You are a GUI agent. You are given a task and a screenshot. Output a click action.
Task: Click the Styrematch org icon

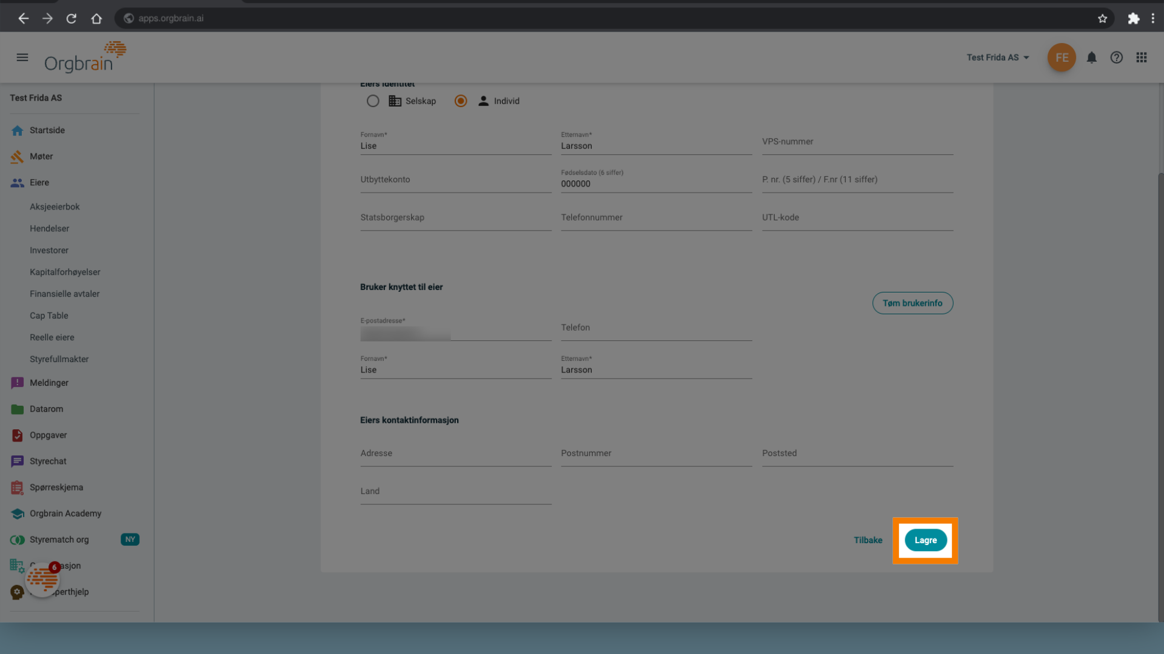(17, 540)
